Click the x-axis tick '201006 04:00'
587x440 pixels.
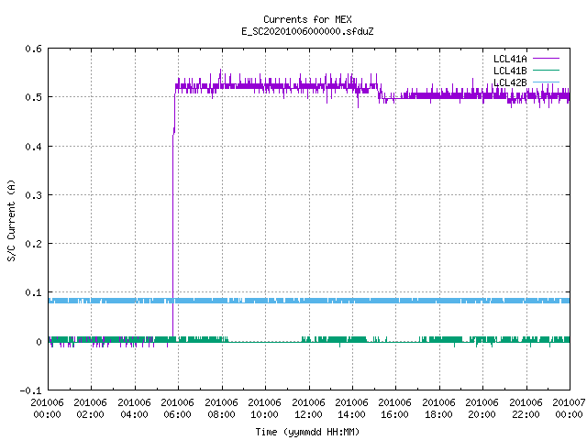pyautogui.click(x=134, y=409)
